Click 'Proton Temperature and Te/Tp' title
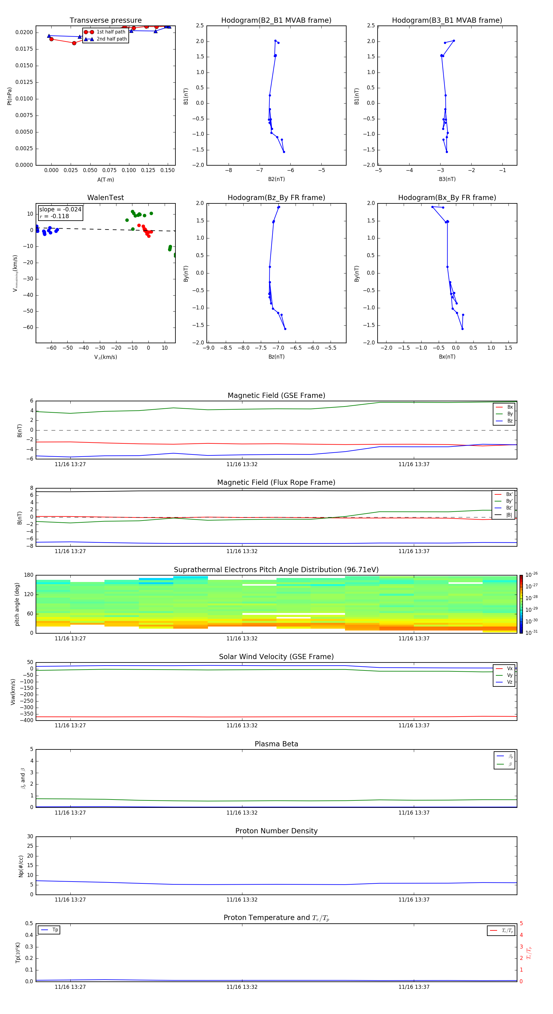This screenshot has height=1014, width=553. click(276, 918)
